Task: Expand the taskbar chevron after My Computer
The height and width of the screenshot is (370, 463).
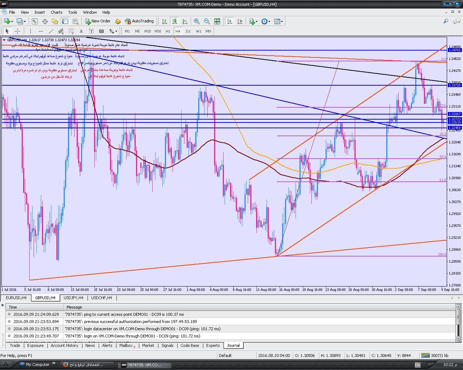Action: (54, 364)
